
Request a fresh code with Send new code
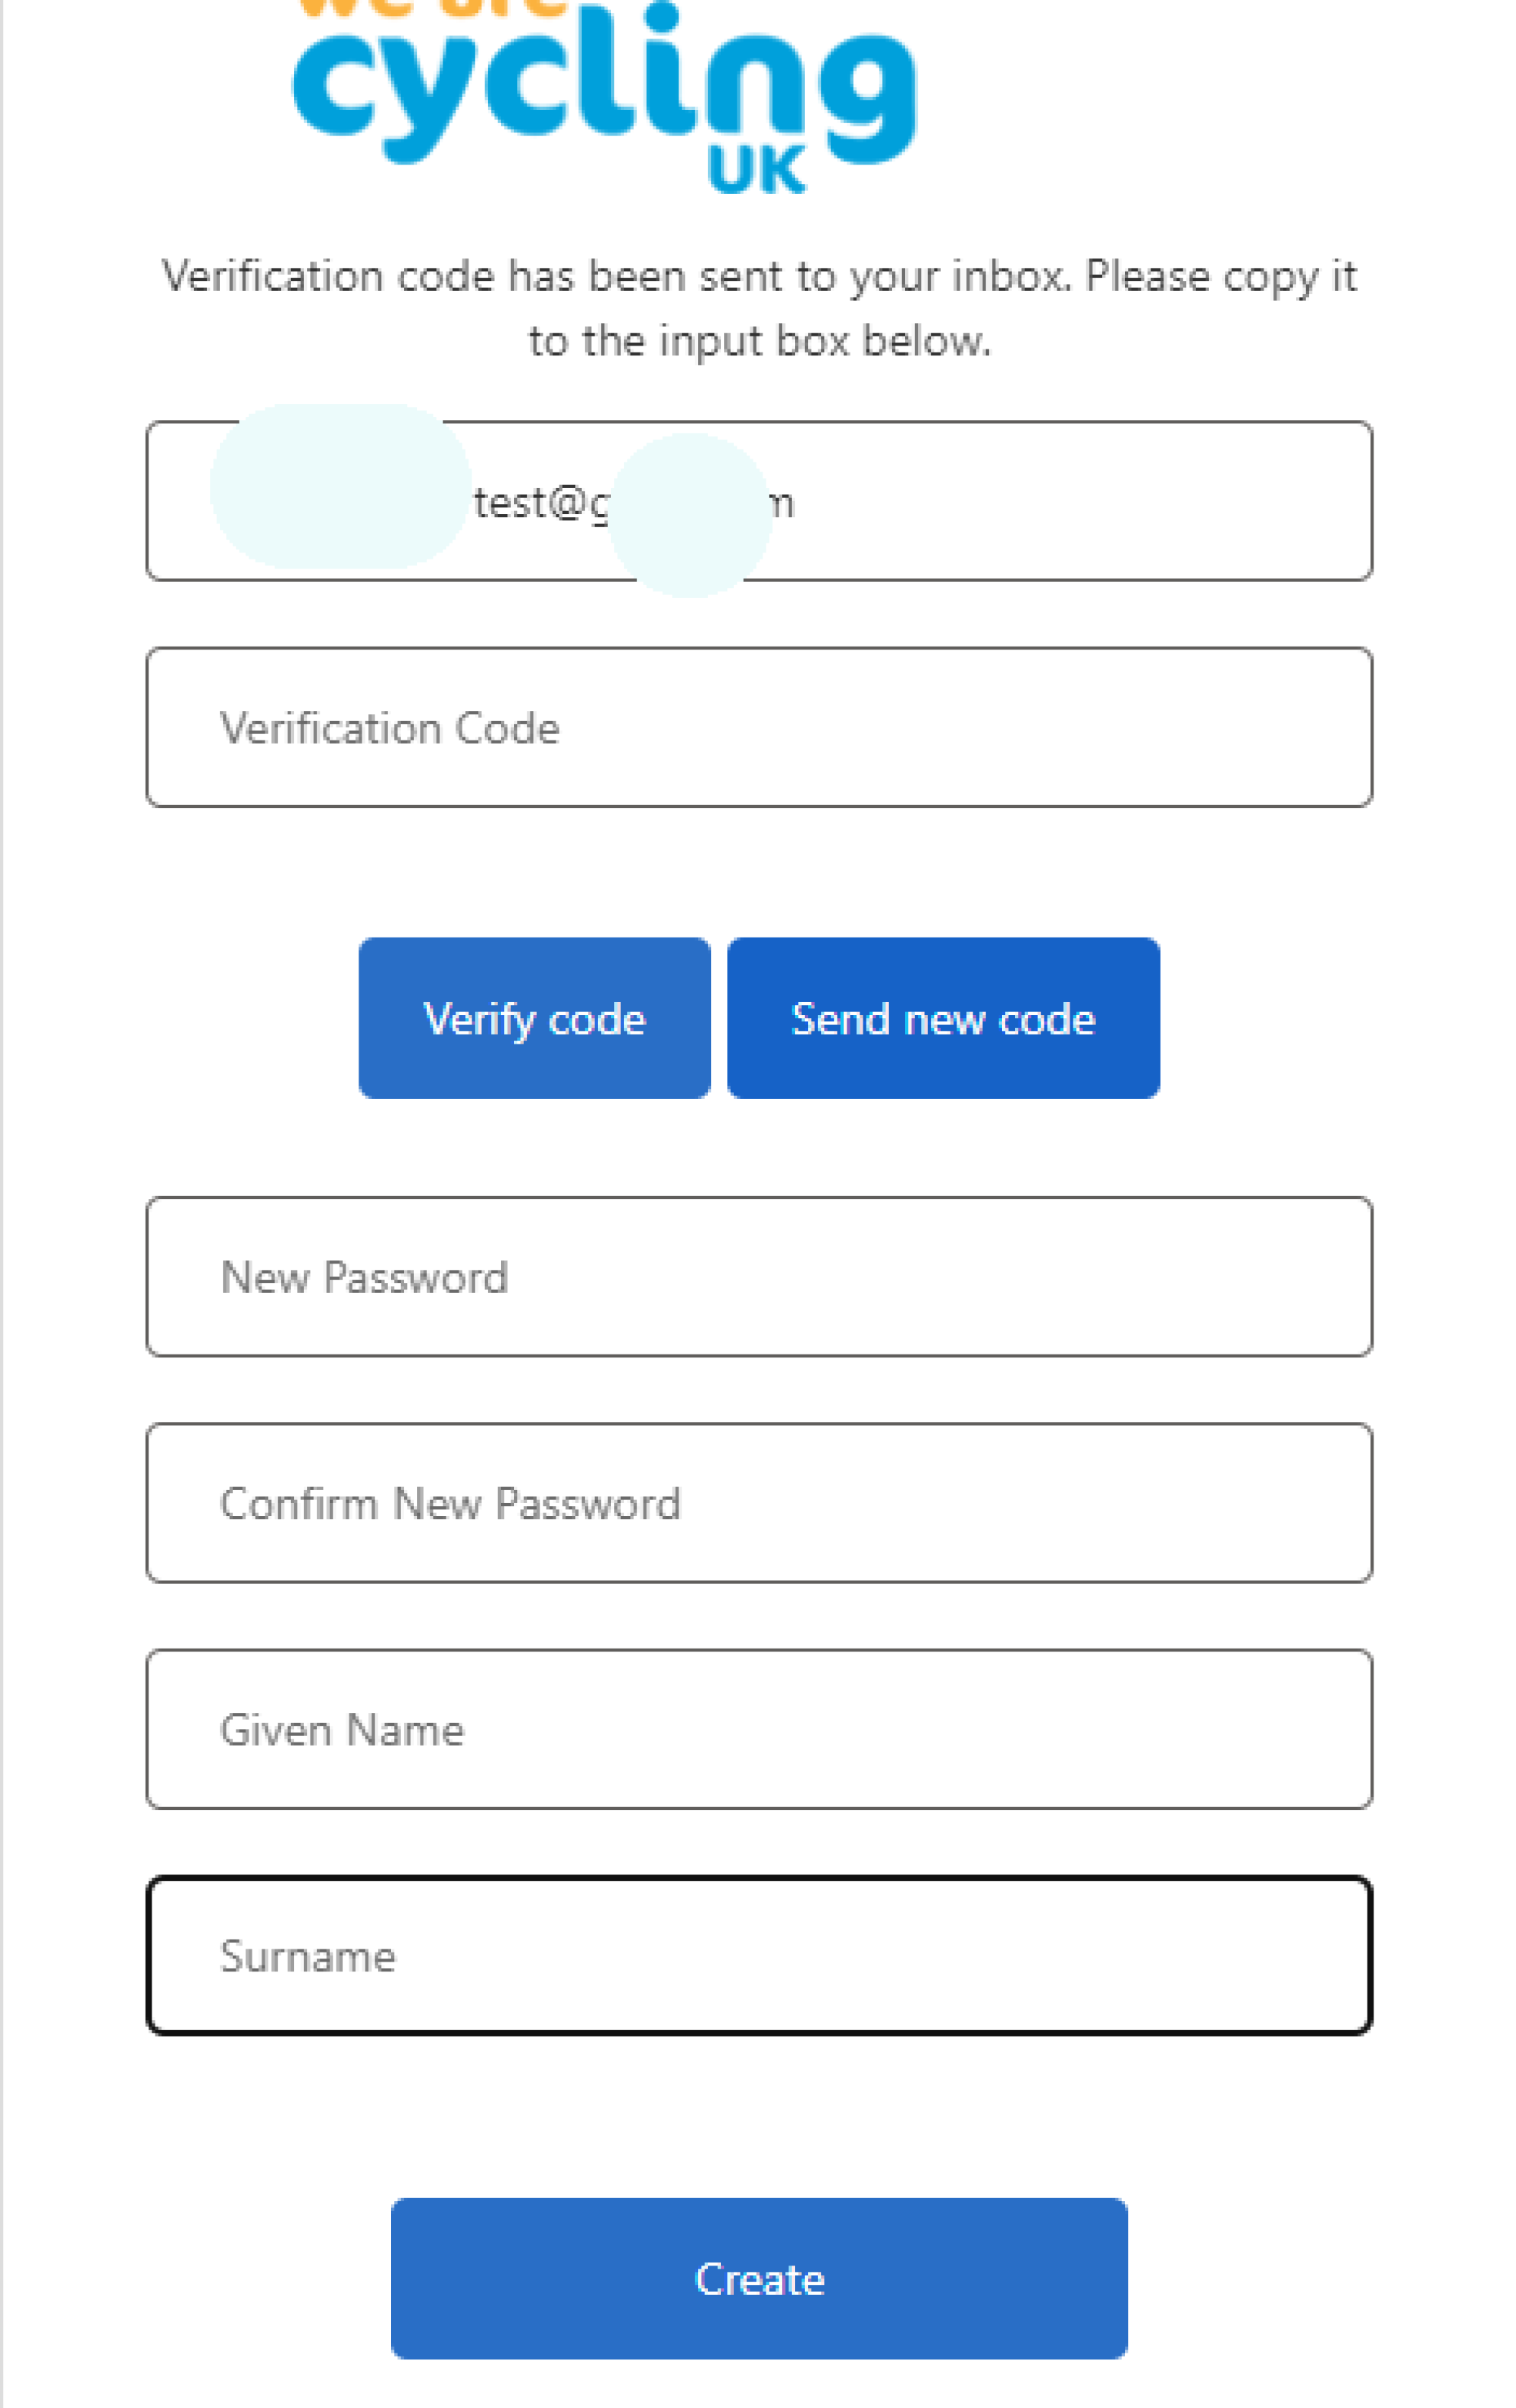pos(942,1018)
